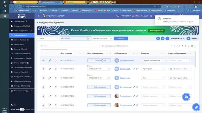Click Выгрузить в XLS button
Screen dimensions: 202x113
pyautogui.click(x=177, y=38)
